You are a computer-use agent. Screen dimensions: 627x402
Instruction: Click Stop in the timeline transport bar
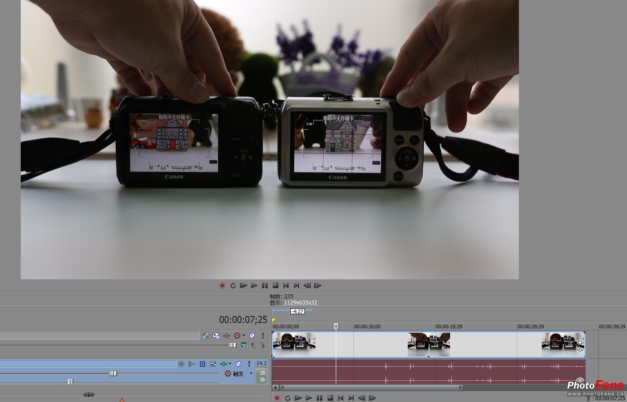pos(330,398)
